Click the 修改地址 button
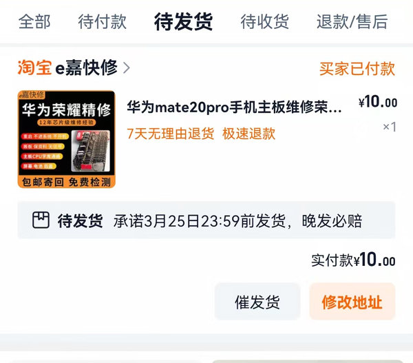Image resolution: width=413 pixels, height=363 pixels. click(352, 302)
